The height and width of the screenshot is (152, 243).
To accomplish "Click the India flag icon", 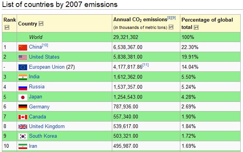I will pyautogui.click(x=23, y=77).
